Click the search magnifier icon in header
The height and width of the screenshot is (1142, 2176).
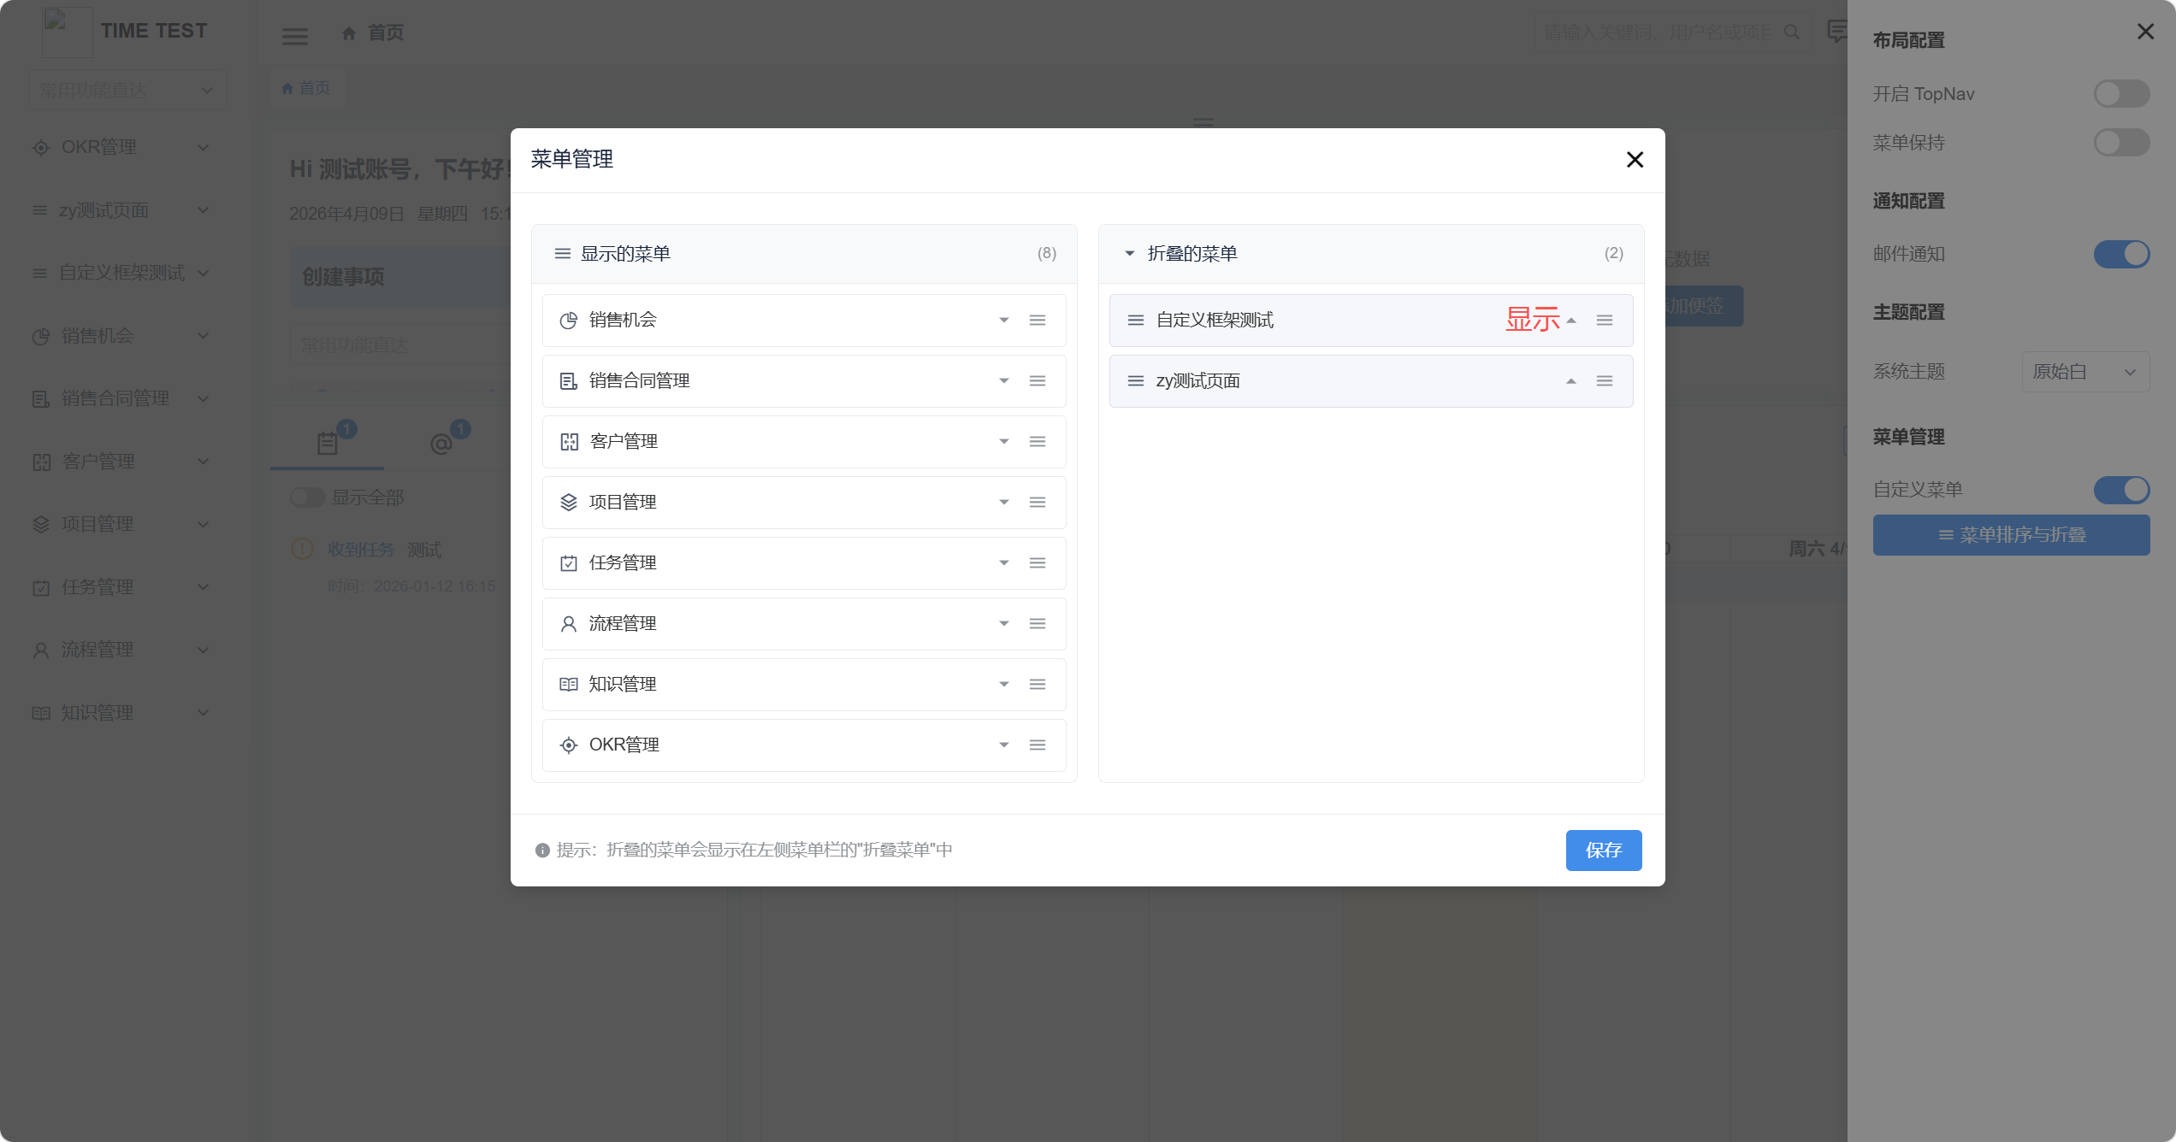pos(1791,32)
